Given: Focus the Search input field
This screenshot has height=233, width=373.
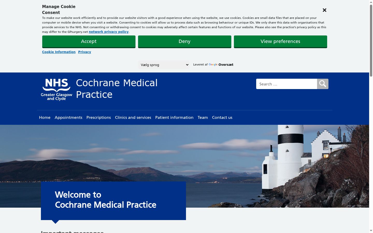Looking at the screenshot, I should pos(286,84).
